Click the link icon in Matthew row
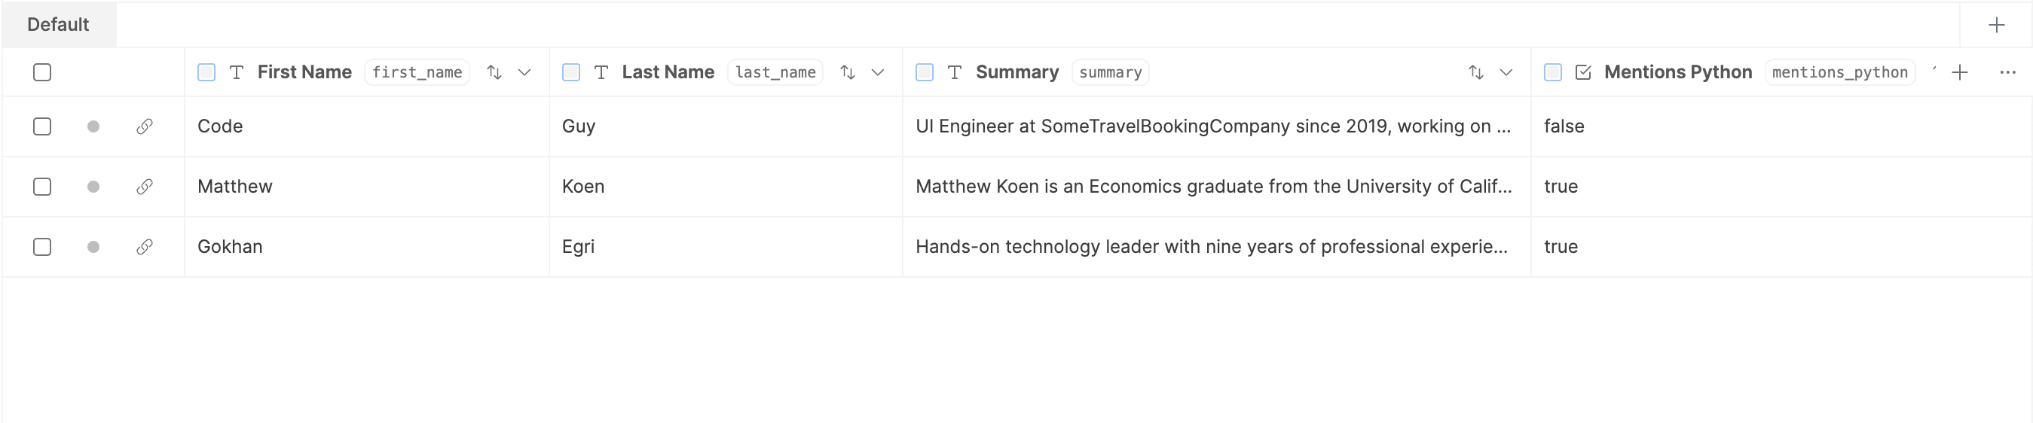Image resolution: width=2033 pixels, height=423 pixels. coord(145,187)
